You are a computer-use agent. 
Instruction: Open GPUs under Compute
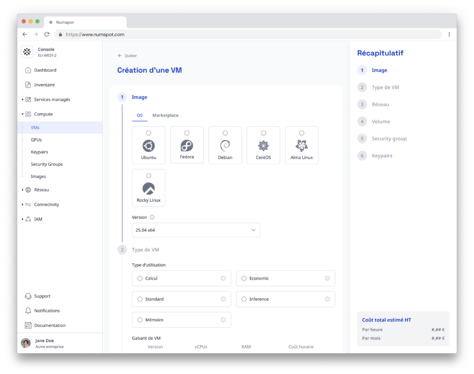pyautogui.click(x=37, y=140)
